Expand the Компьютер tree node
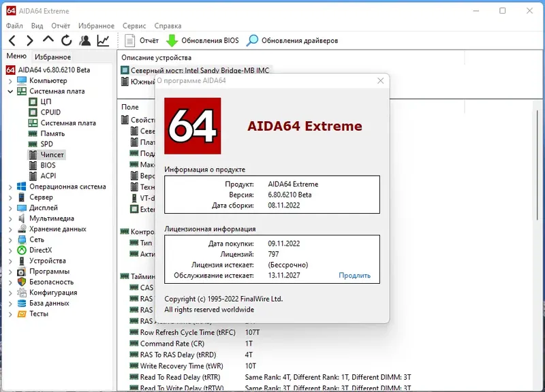The width and height of the screenshot is (545, 392). point(10,81)
